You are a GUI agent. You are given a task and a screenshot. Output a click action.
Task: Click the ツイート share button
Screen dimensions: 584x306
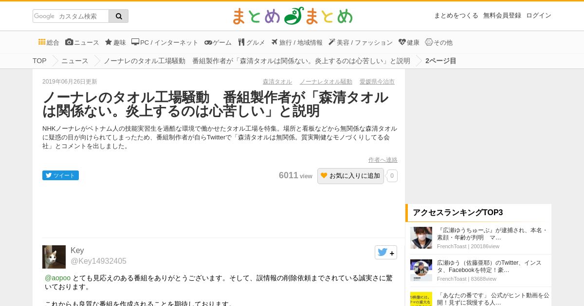[60, 175]
